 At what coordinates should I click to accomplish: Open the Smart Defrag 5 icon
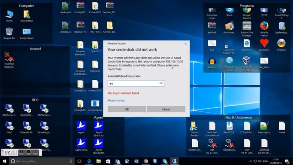(x=282, y=14)
